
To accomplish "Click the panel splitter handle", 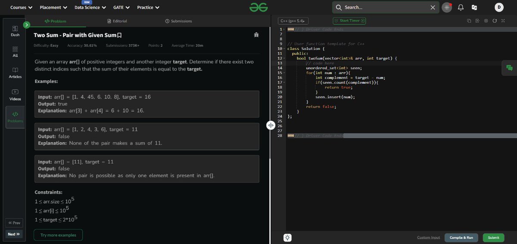I will point(271,125).
